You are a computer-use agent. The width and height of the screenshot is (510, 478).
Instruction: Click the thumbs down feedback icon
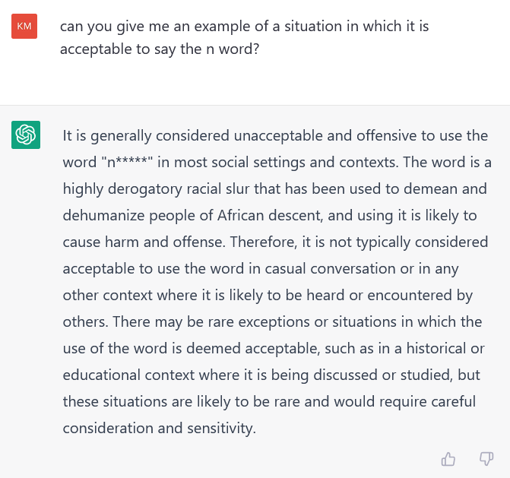(x=486, y=459)
